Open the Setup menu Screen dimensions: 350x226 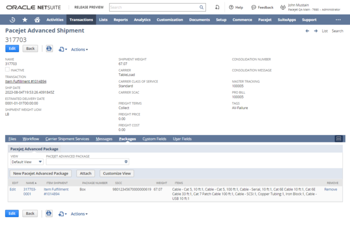221,19
